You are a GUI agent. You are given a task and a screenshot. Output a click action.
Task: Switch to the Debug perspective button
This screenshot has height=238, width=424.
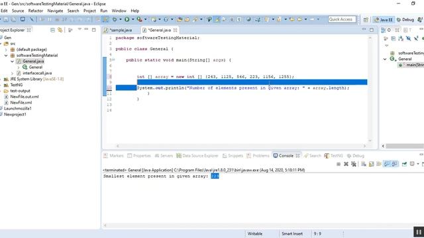click(405, 20)
